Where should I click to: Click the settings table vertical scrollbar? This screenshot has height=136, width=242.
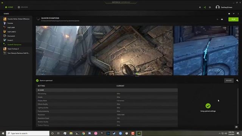[238, 106]
